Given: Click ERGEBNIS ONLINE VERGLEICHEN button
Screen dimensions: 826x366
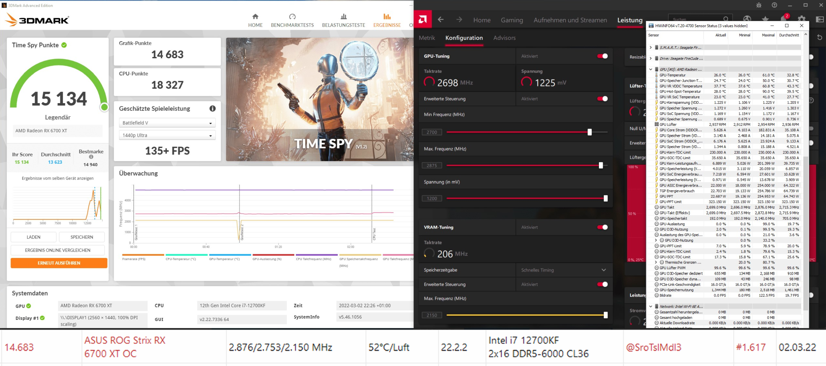Looking at the screenshot, I should pyautogui.click(x=58, y=250).
